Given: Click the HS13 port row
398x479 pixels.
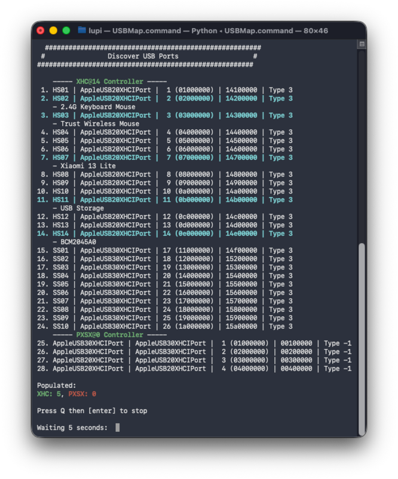Looking at the screenshot, I should [165, 225].
